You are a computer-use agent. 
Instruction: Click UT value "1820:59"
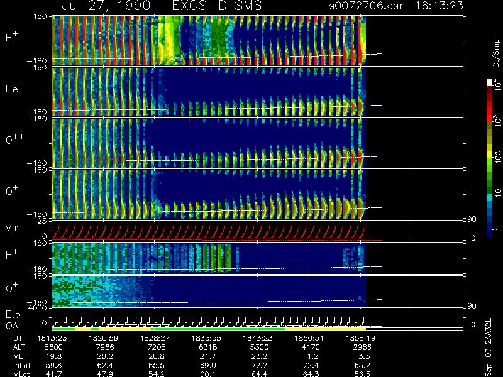click(x=103, y=338)
